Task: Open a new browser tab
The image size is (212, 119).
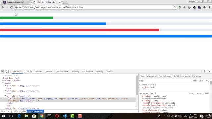Action: (65, 2)
